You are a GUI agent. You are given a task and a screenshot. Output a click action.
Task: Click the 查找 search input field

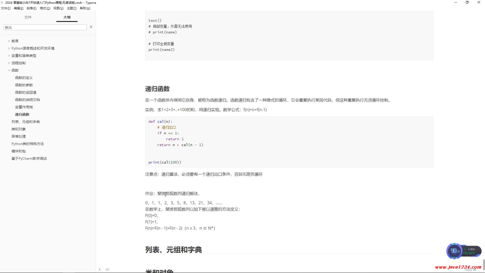point(45,27)
